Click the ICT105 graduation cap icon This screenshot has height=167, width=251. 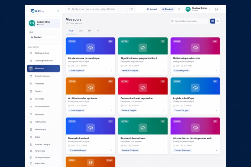click(143, 88)
